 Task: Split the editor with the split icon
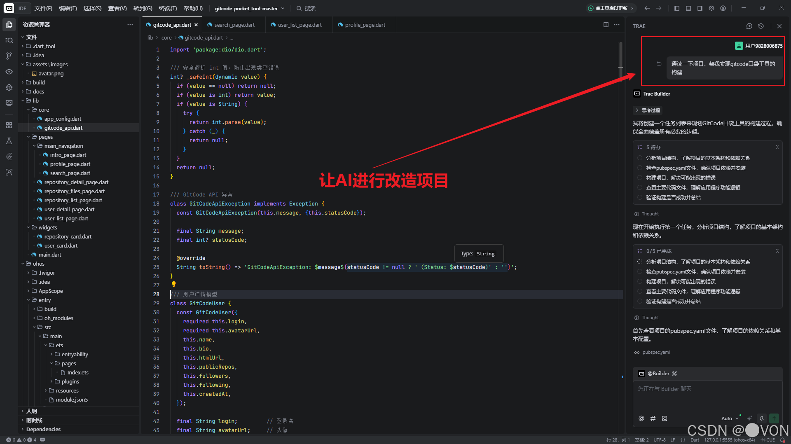(606, 25)
